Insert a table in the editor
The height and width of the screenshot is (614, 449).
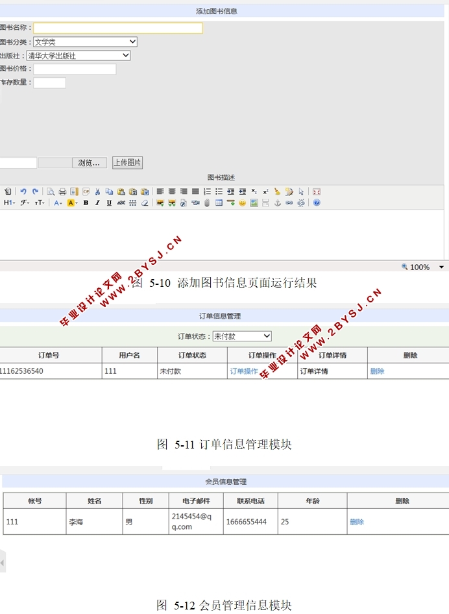click(219, 203)
